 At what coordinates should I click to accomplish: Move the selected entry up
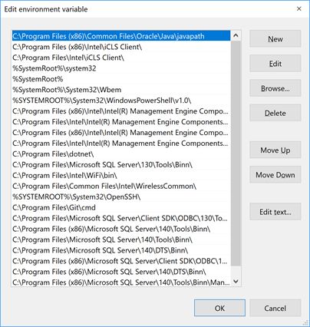tap(275, 150)
